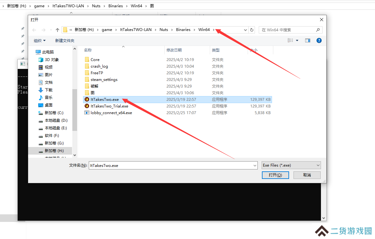Select the Core folder icon
Screen dimensions: 375x239
click(87, 59)
